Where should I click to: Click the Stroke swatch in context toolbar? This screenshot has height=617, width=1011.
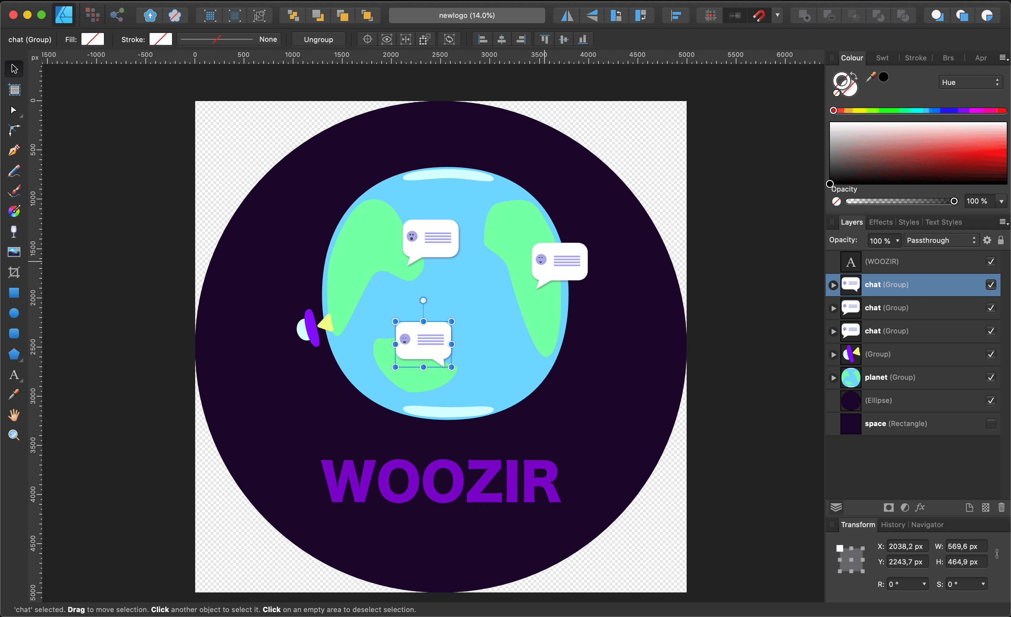tap(160, 39)
